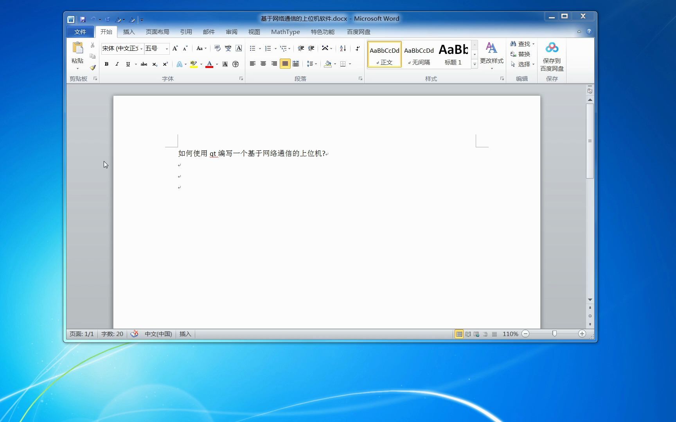676x422 pixels.
Task: Click the Enclose Characters circled 字 icon
Action: click(x=236, y=64)
